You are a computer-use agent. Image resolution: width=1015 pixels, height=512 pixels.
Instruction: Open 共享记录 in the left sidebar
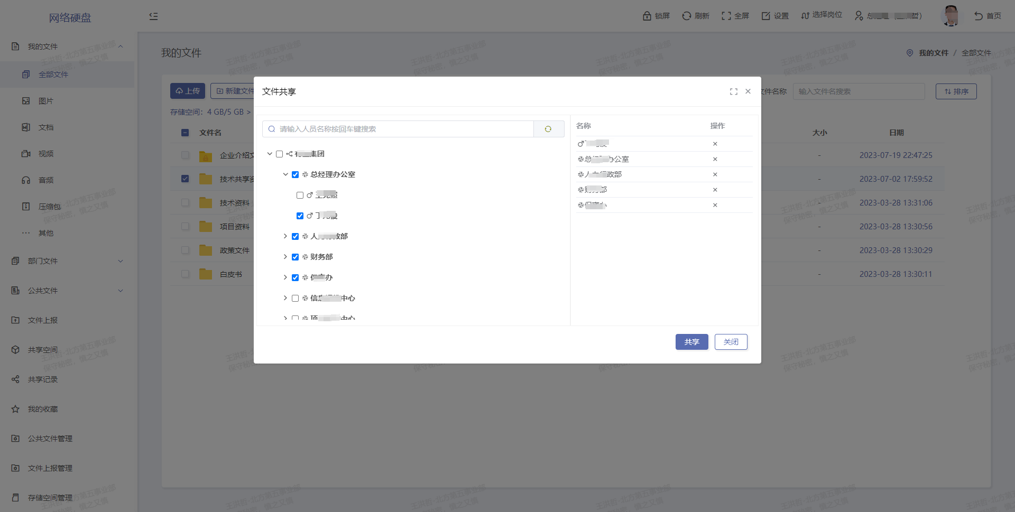(x=43, y=379)
